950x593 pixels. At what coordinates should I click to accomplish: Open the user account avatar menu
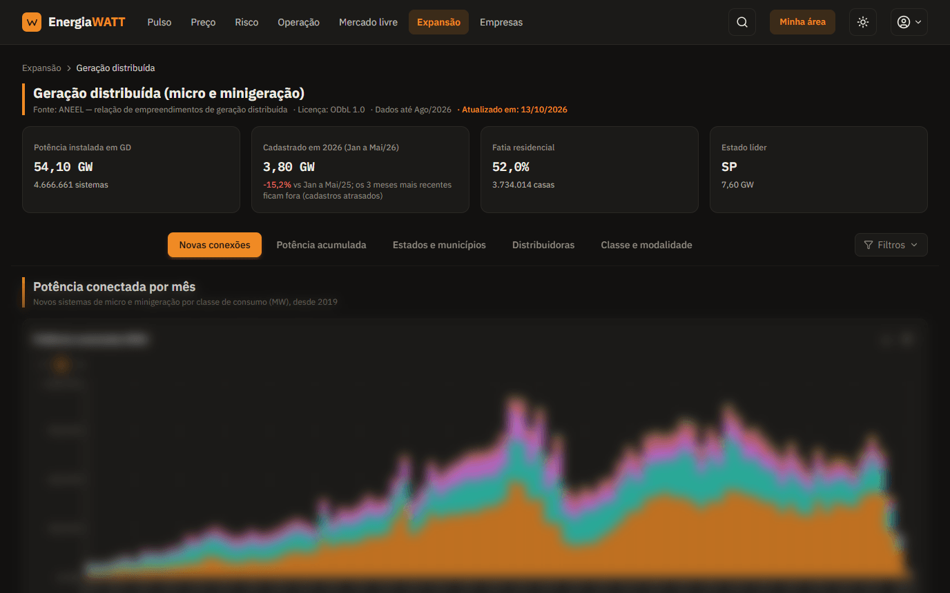[x=909, y=22]
